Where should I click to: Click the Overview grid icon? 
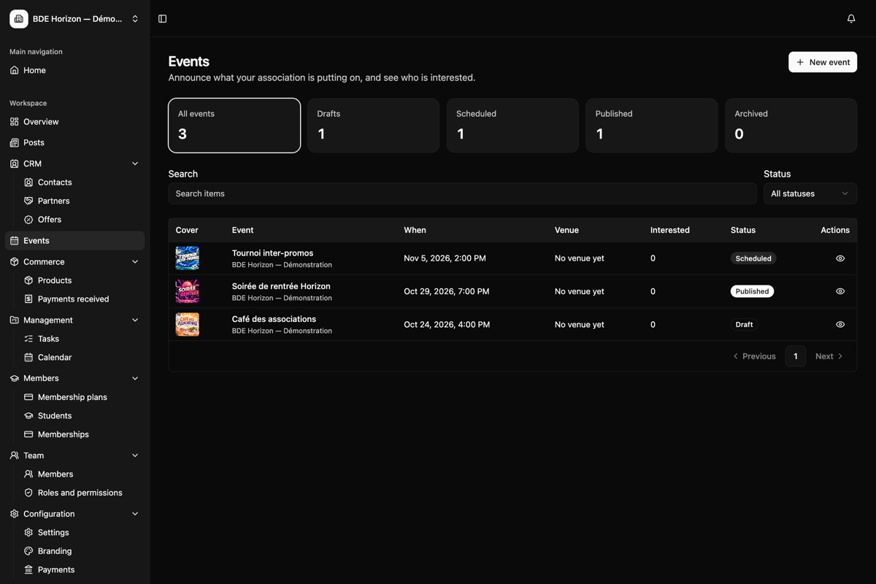(x=15, y=122)
